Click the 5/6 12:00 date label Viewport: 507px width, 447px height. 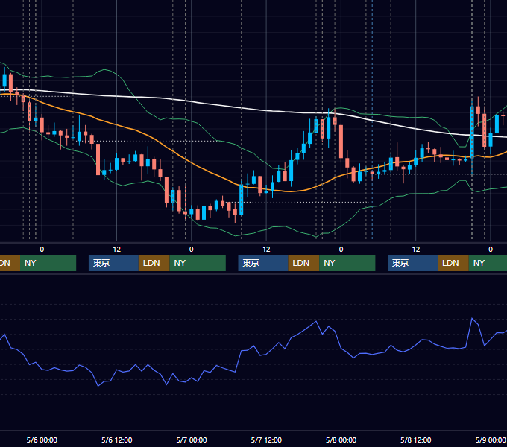click(x=117, y=440)
